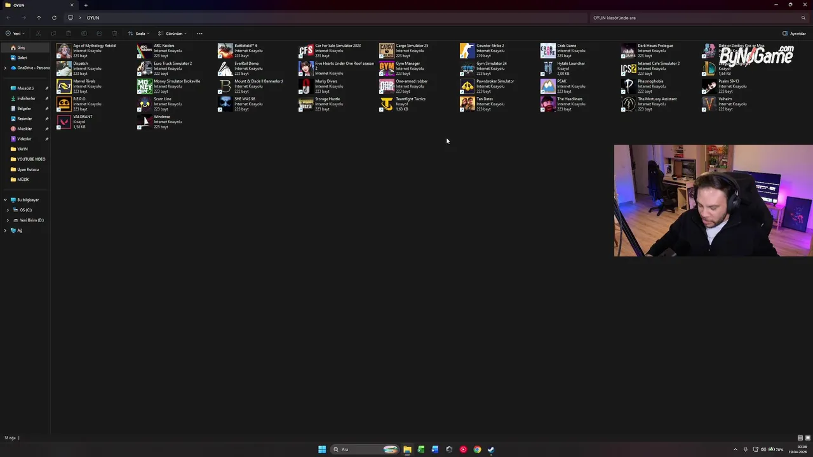The image size is (813, 457).
Task: Refresh the OYUN folder view
Action: pyautogui.click(x=54, y=18)
